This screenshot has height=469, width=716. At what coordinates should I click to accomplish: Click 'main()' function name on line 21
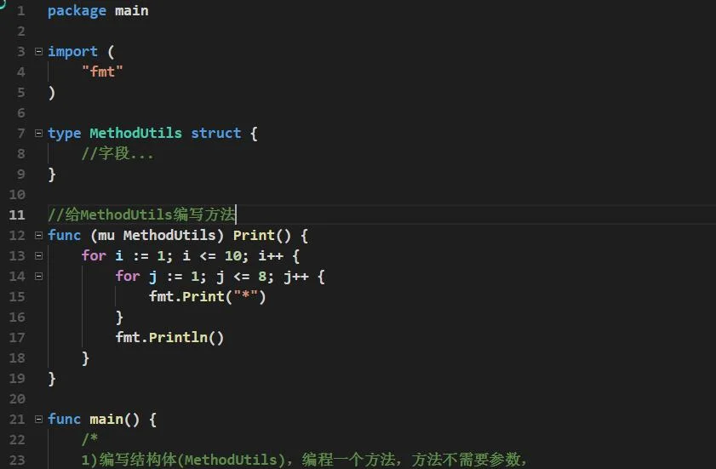[115, 420]
